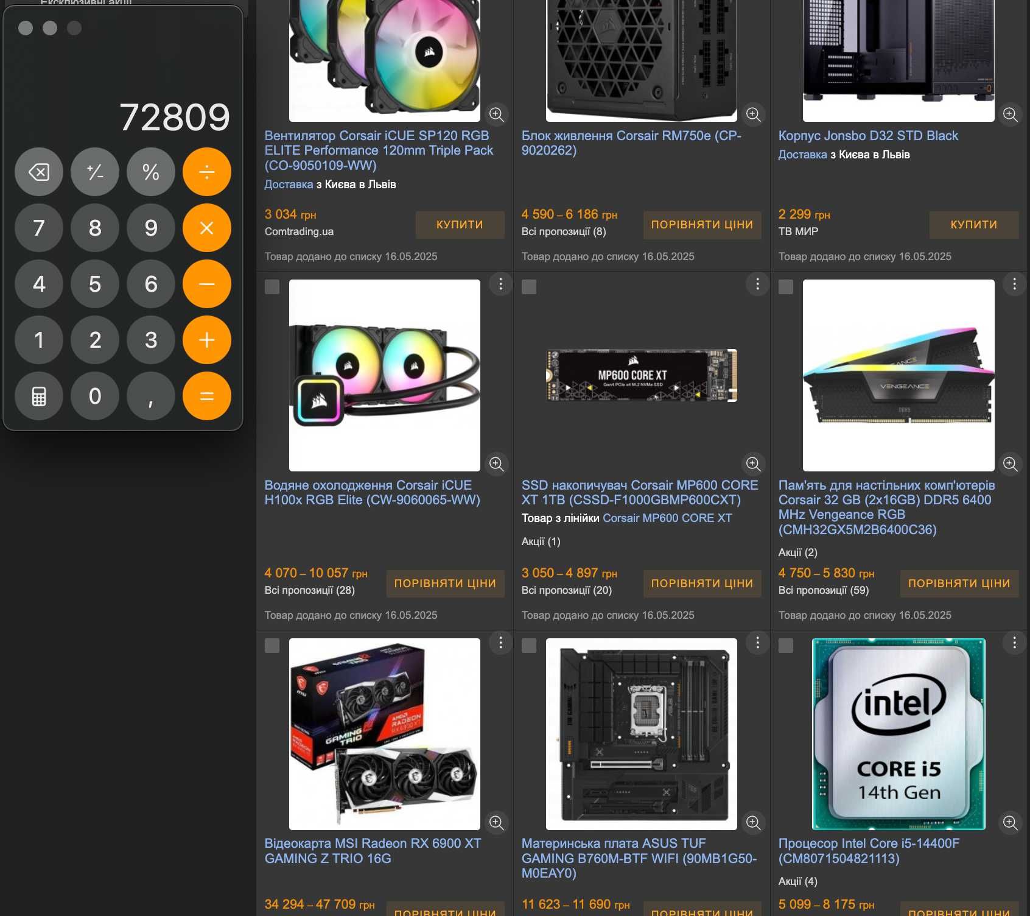The image size is (1030, 916).
Task: Open options menu for MSI Radeon RX 6900 XT
Action: [x=500, y=643]
